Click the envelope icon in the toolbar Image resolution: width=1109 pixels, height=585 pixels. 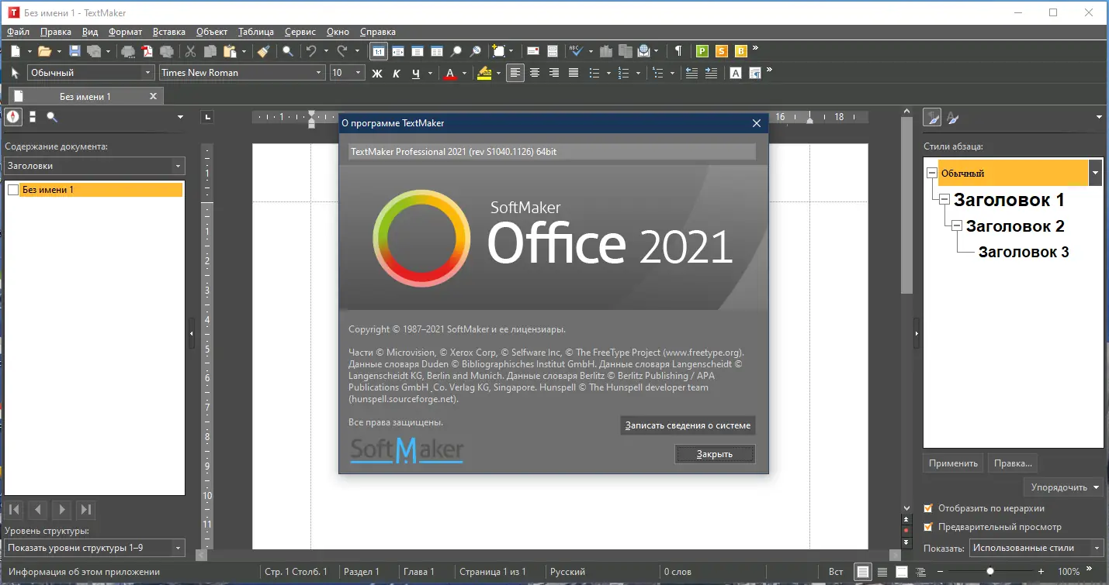pyautogui.click(x=533, y=51)
